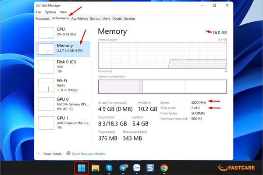Image resolution: width=263 pixels, height=175 pixels.
Task: Collapse view with Fewer details
Action: pyautogui.click(x=50, y=154)
